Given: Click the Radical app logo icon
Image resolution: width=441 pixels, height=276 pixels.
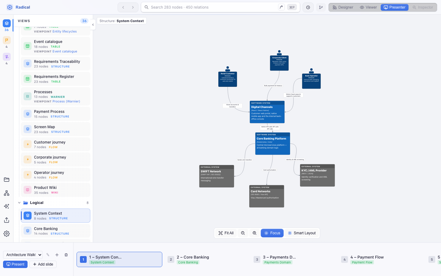Looking at the screenshot, I should 10,7.
